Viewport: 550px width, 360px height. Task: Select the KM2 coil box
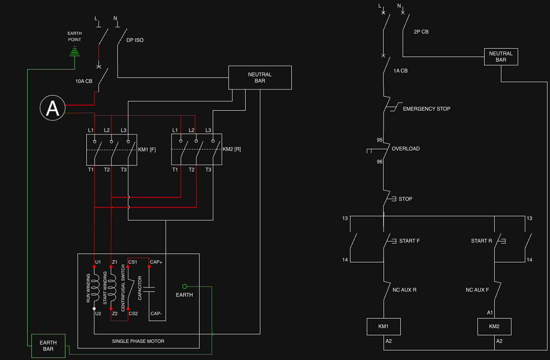494,326
